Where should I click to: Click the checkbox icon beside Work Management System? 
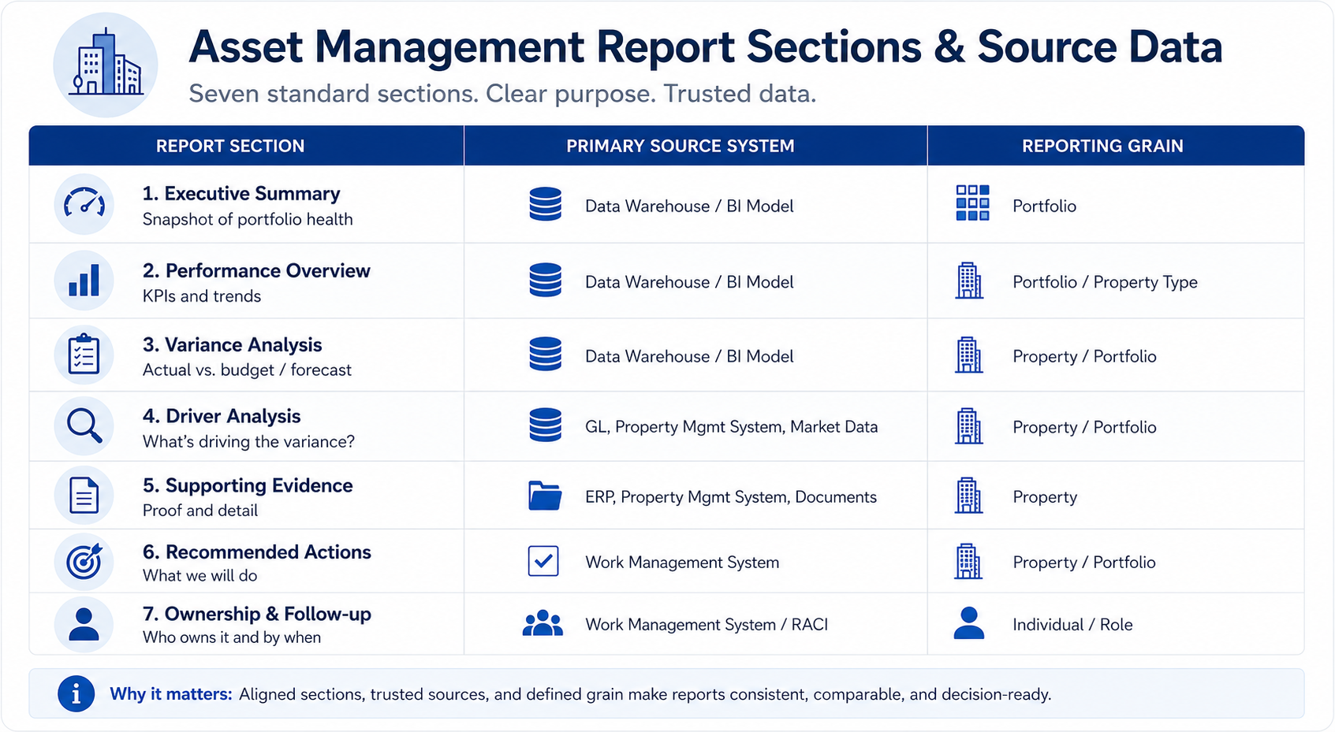(x=543, y=561)
